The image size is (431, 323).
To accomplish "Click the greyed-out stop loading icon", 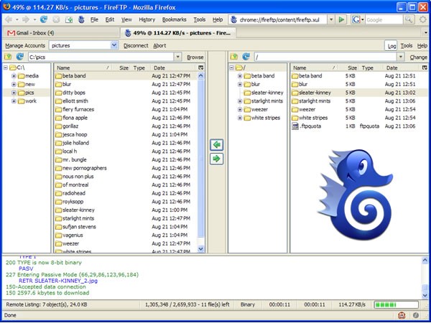I will [56, 20].
